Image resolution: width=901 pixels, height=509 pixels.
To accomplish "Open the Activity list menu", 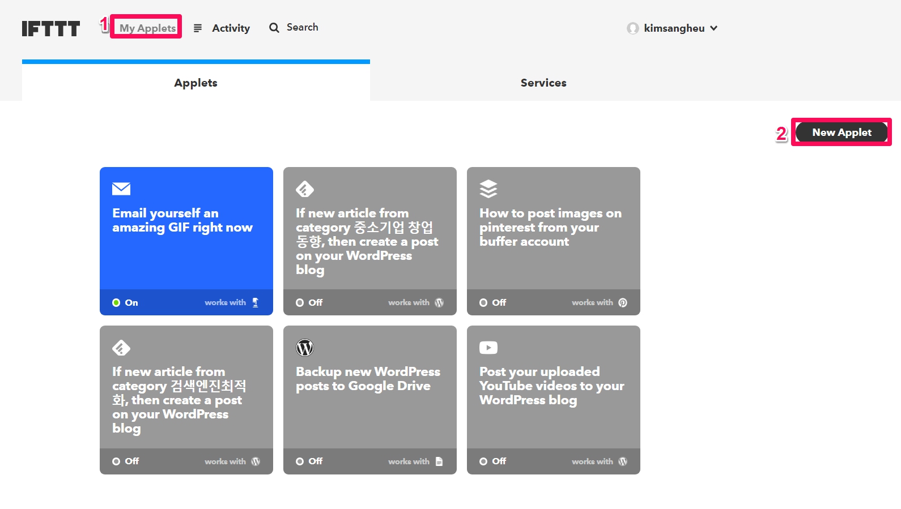I will click(x=224, y=28).
